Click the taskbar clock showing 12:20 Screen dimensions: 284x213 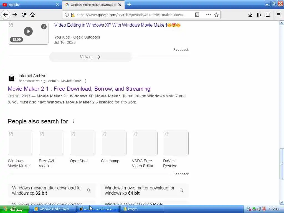tap(274, 209)
